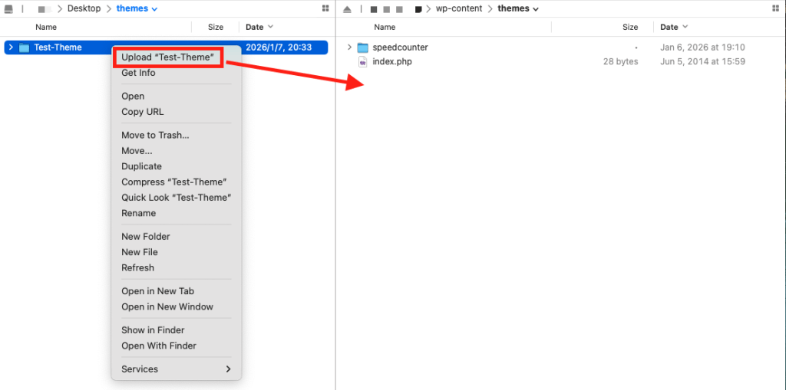Select Show in Finder menu item
The width and height of the screenshot is (786, 390).
153,330
